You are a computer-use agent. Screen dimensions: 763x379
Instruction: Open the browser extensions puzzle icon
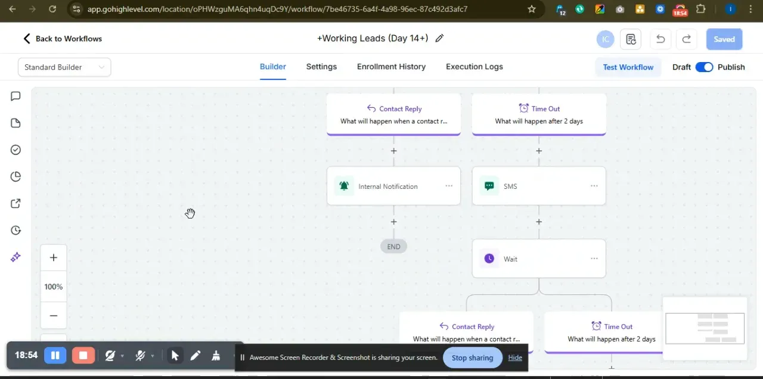tap(700, 9)
